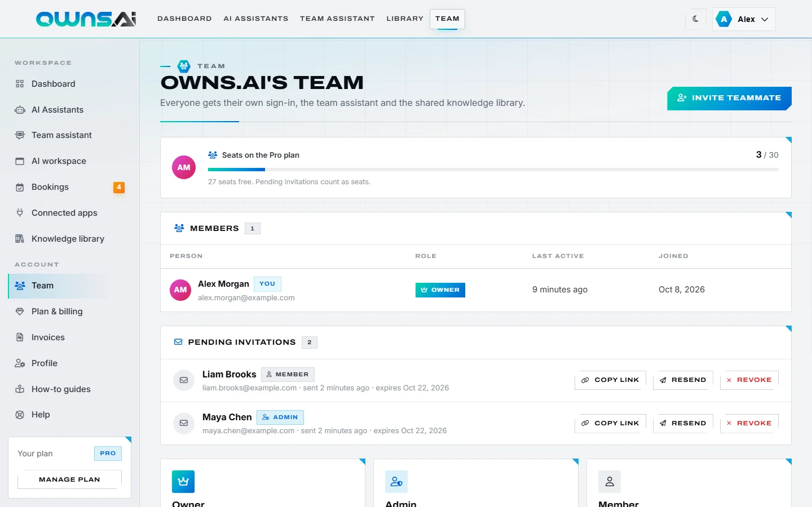This screenshot has height=507, width=812.
Task: Click the AI workspace window icon
Action: point(20,161)
